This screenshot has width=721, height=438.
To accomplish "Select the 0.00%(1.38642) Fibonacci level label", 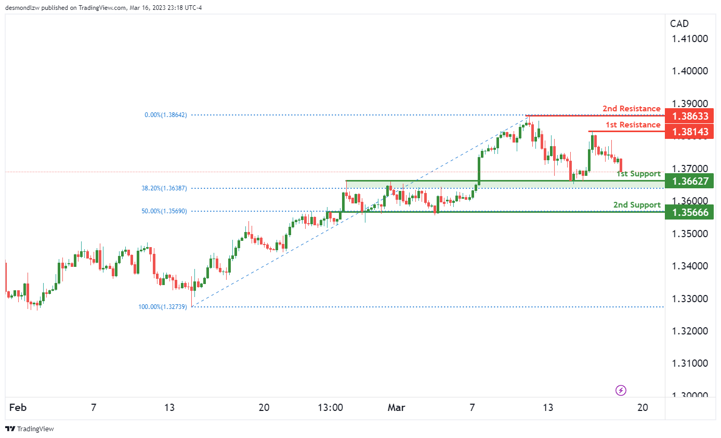I will click(x=165, y=115).
